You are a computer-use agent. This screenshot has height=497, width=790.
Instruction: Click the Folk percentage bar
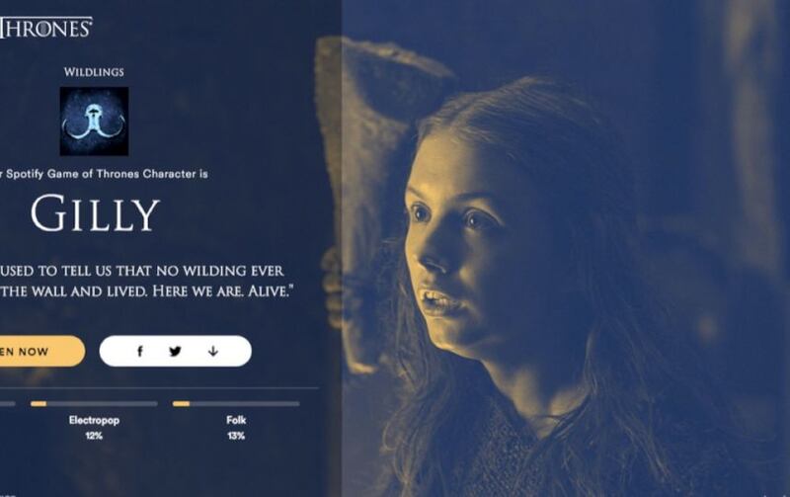[236, 404]
